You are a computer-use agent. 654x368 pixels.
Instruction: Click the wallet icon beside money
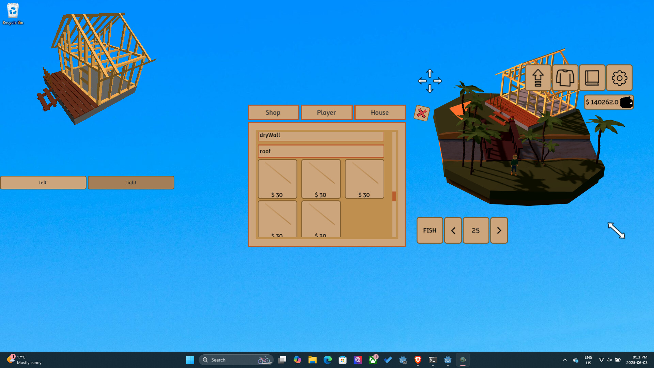click(626, 102)
